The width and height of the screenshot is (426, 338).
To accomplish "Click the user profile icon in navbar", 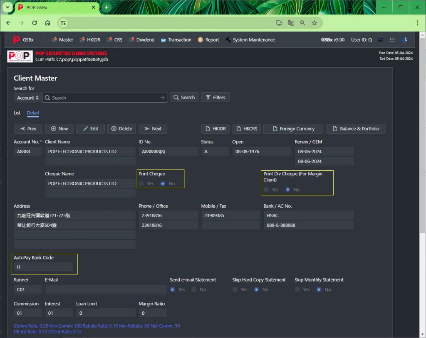I will tap(404, 40).
